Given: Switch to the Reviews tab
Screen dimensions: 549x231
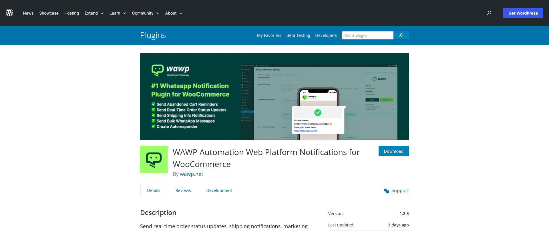Looking at the screenshot, I should 183,190.
